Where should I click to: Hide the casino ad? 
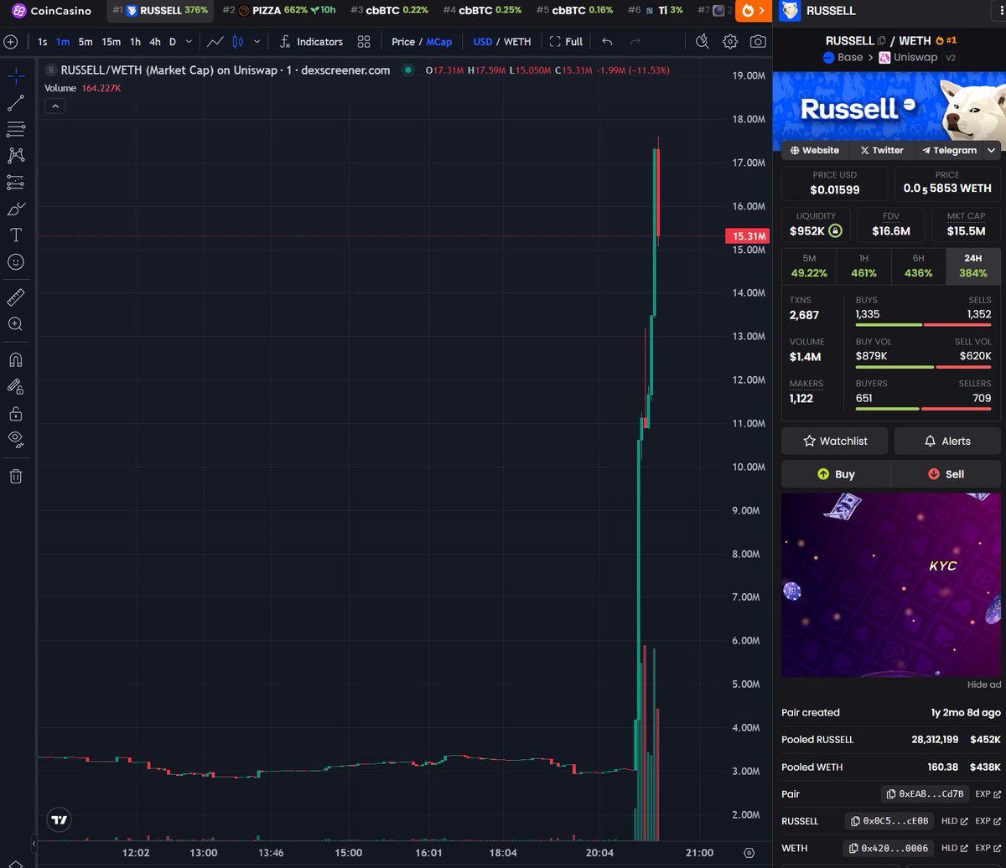pos(984,685)
